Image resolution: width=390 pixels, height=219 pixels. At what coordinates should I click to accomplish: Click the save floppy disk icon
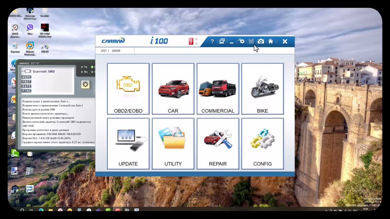coord(251,41)
